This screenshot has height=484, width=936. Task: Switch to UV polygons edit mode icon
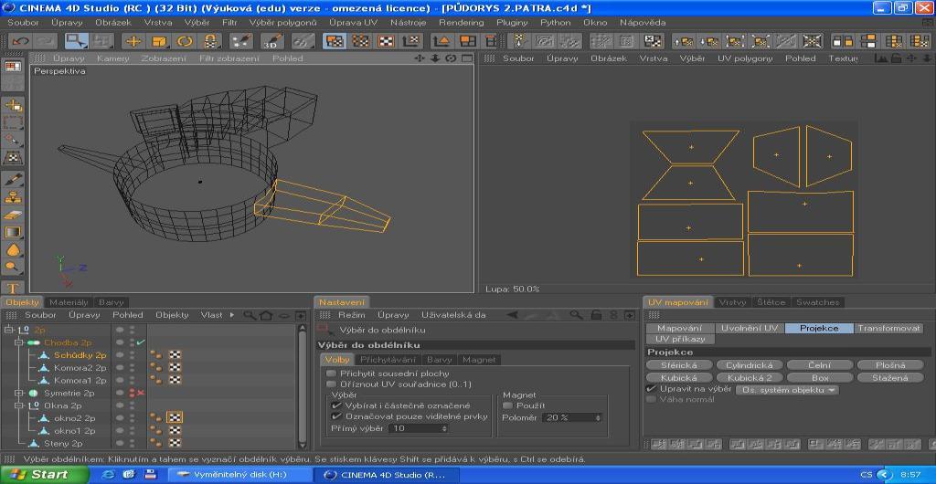[x=335, y=41]
